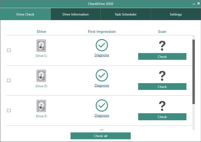Click the green checkmark status for Drive D:

pyautogui.click(x=102, y=75)
